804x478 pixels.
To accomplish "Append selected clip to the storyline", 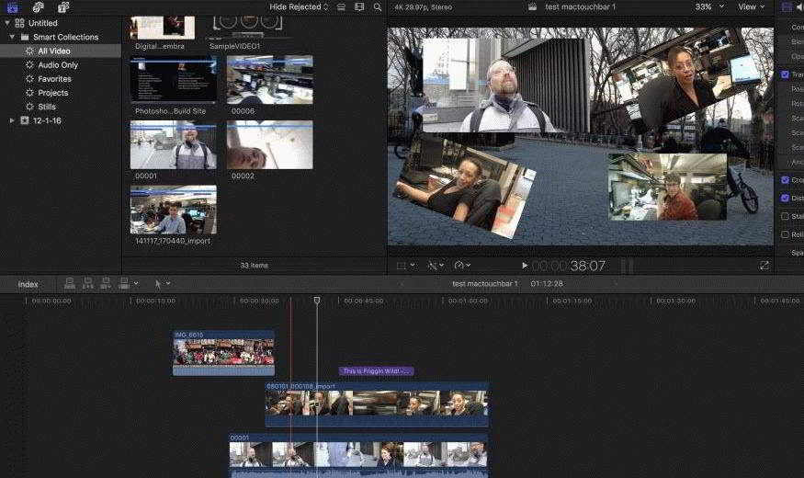I will [107, 284].
